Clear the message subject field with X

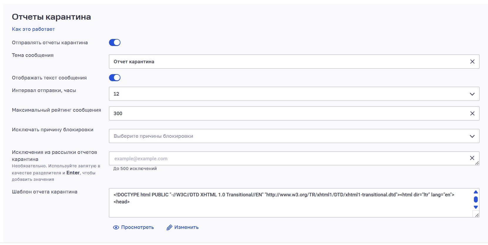pyautogui.click(x=472, y=62)
